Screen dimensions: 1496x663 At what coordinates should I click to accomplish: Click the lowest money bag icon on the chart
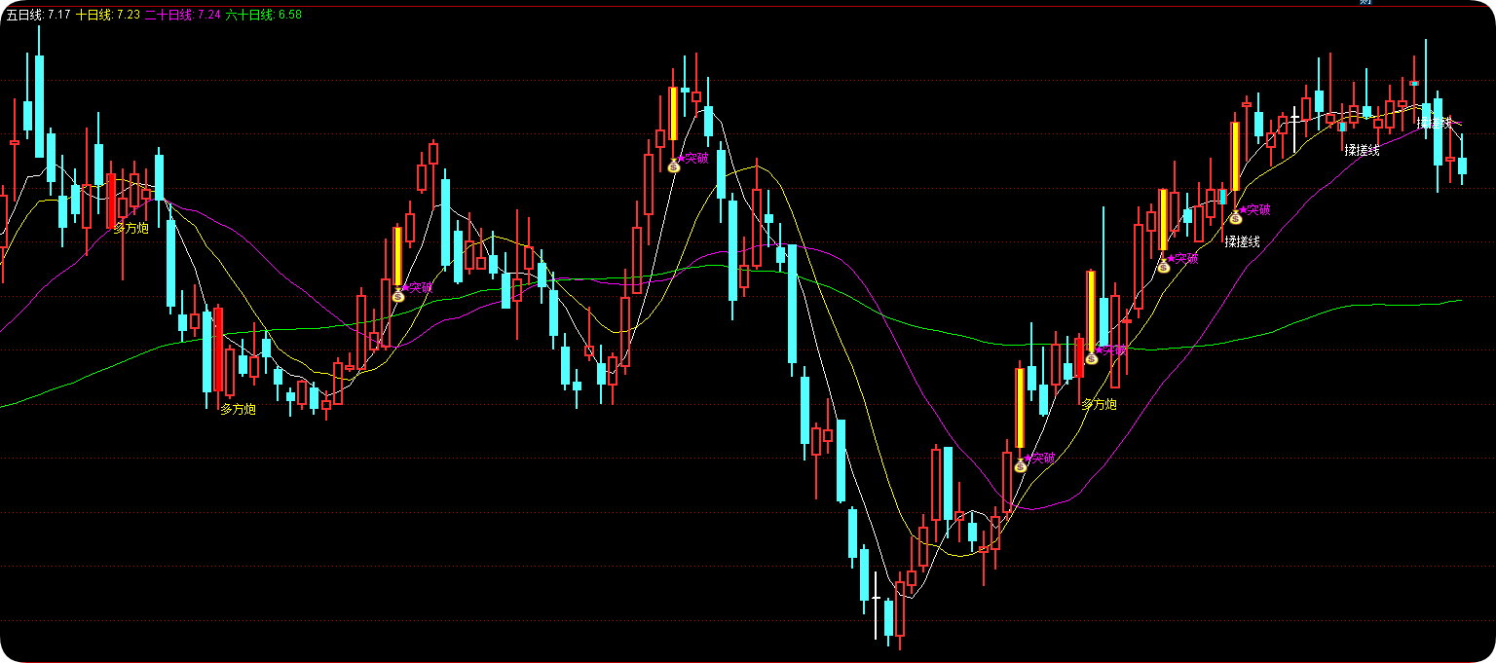tap(1021, 465)
